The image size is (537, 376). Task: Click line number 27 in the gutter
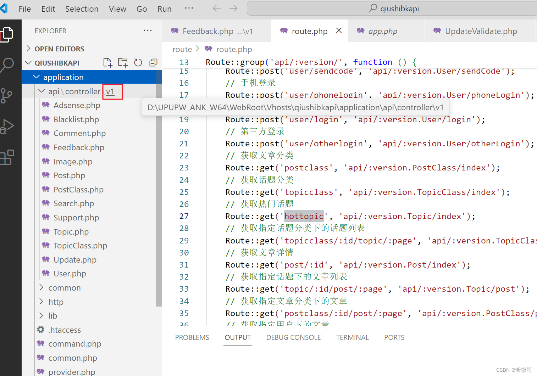(x=184, y=216)
